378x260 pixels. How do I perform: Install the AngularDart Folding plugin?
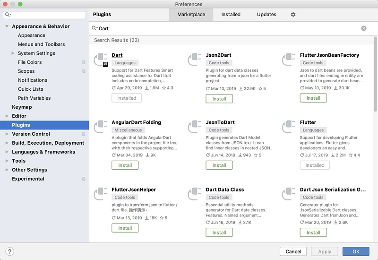click(125, 165)
